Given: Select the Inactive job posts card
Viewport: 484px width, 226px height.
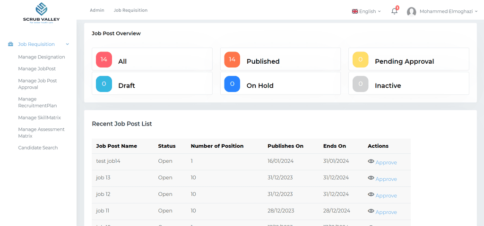Looking at the screenshot, I should [408, 84].
